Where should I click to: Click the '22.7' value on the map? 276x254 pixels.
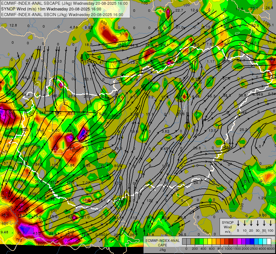[179, 10]
